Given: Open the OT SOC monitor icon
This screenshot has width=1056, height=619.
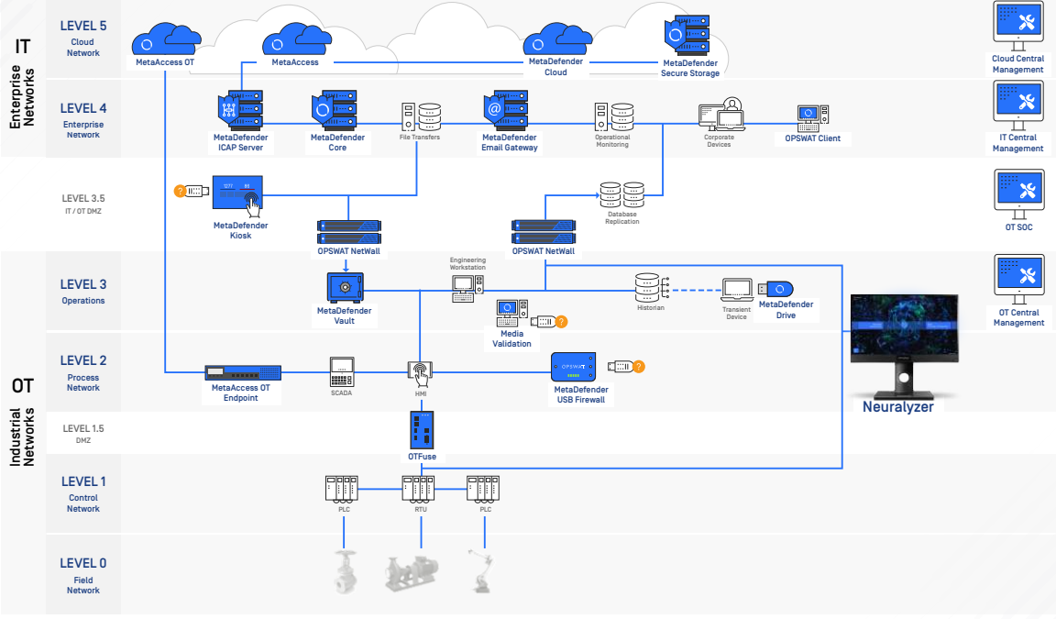Looking at the screenshot, I should [1019, 194].
